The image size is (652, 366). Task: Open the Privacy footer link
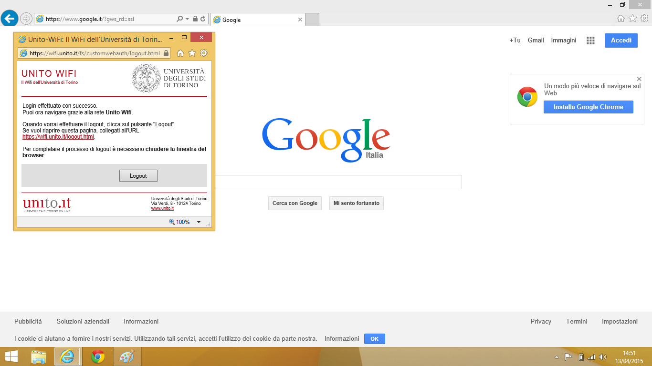541,322
